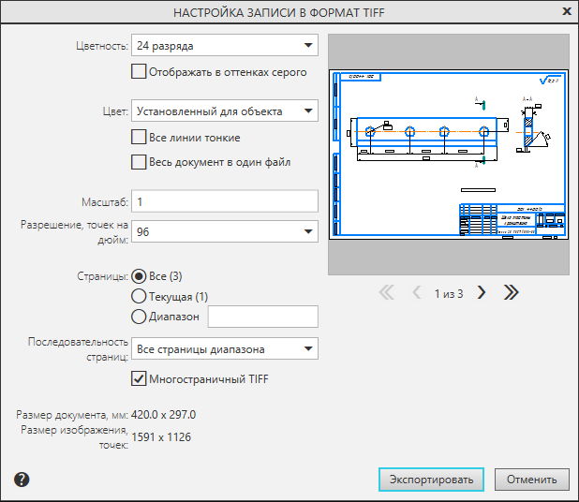Select the 'Все (3)' pages radio button
The height and width of the screenshot is (502, 579).
point(139,276)
